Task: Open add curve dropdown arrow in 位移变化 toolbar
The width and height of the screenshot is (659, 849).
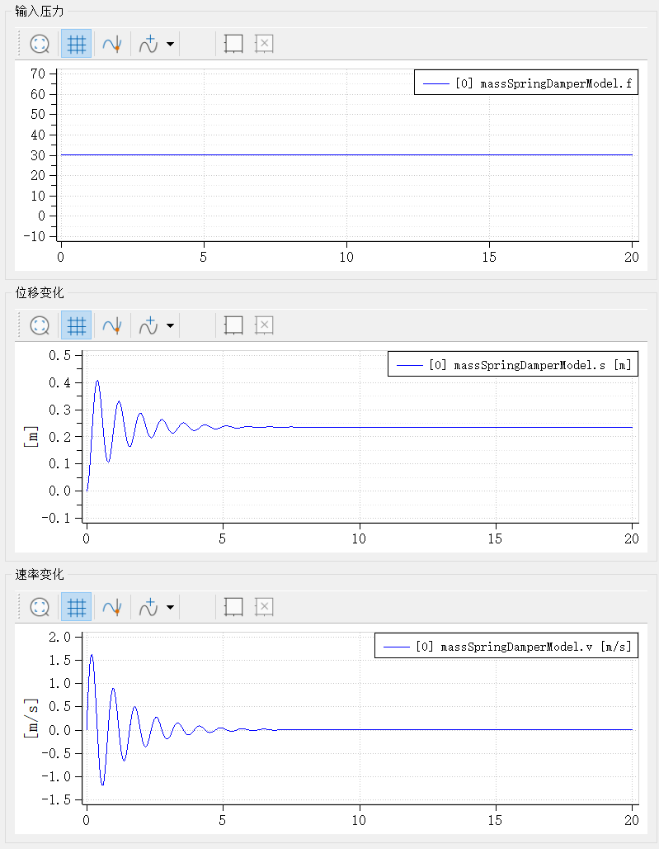Action: click(x=170, y=325)
